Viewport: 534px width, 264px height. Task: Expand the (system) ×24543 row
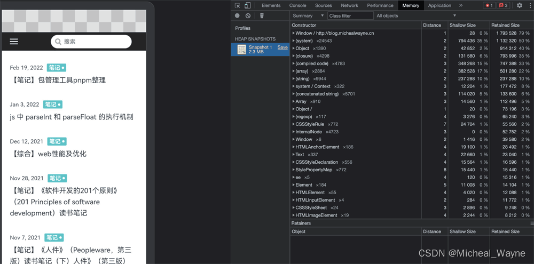click(x=294, y=41)
